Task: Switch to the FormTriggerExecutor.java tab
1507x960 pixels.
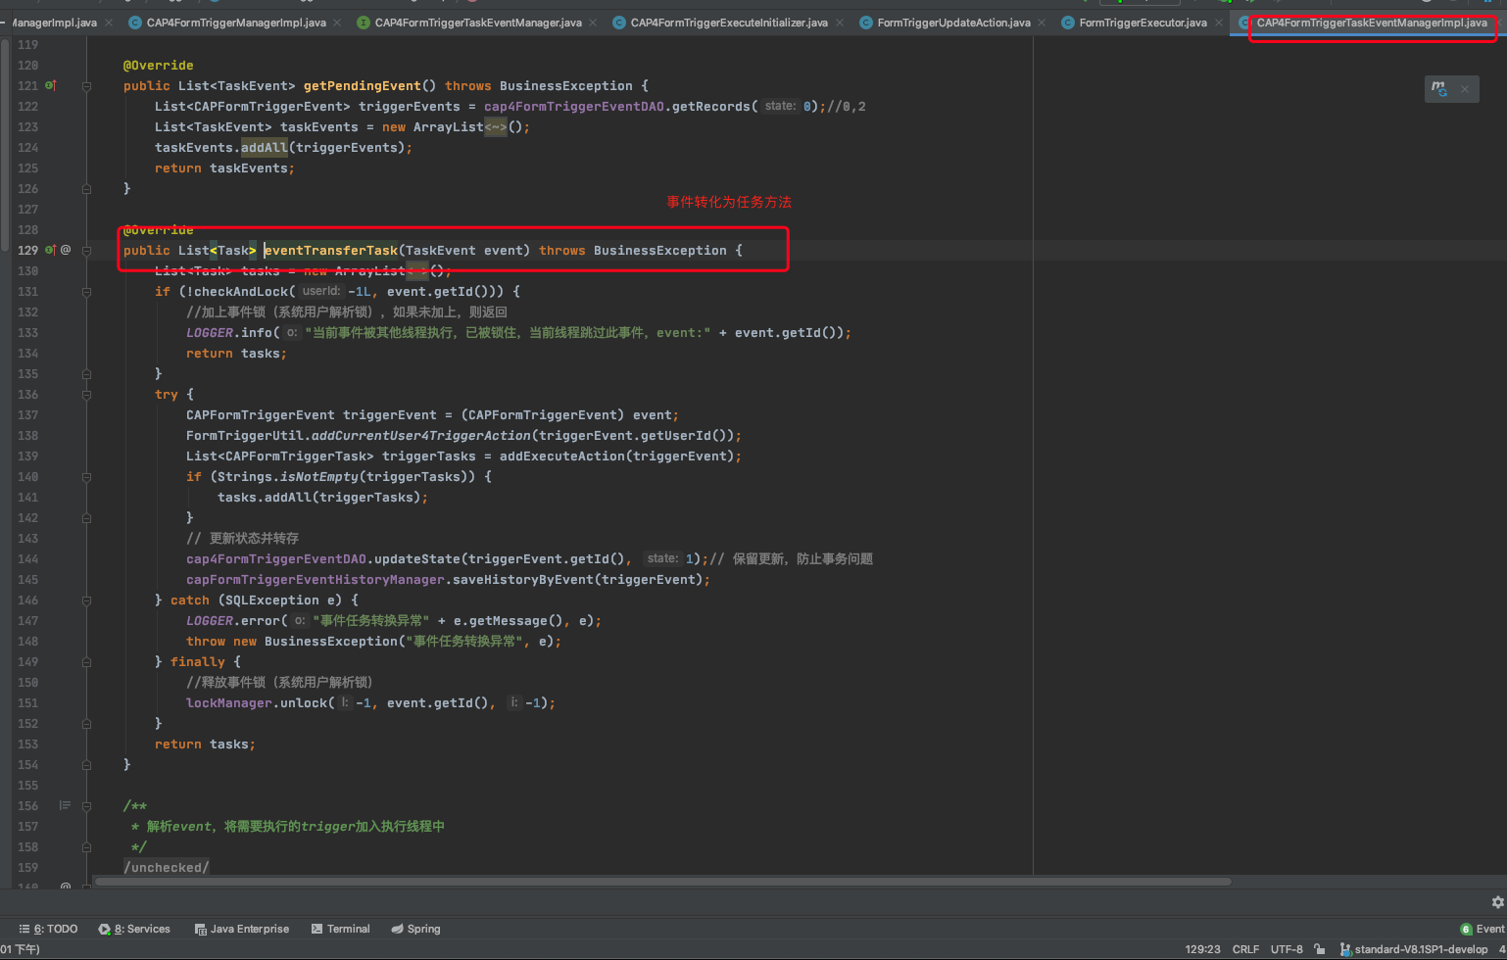Action: click(x=1142, y=23)
